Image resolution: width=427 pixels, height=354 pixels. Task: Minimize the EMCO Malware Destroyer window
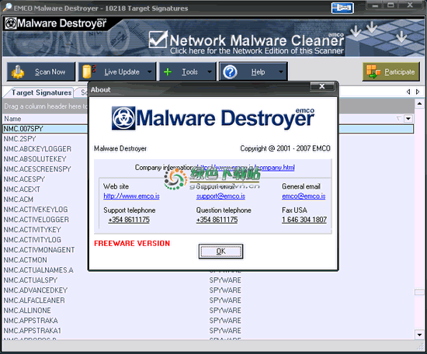click(376, 5)
